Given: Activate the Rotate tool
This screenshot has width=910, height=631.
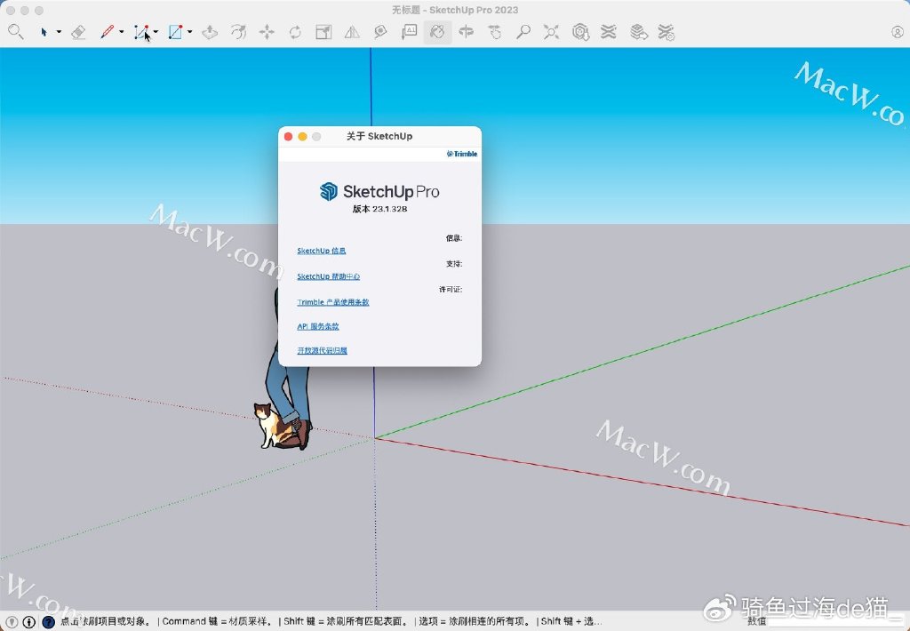Looking at the screenshot, I should click(295, 32).
